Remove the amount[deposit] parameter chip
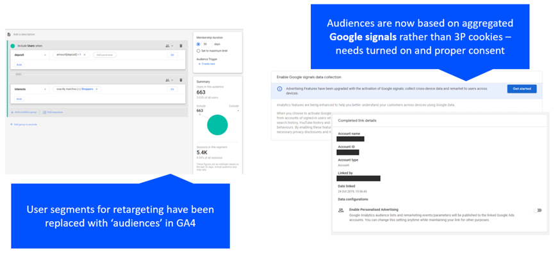Viewport: 560px width, 255px height. pyautogui.click(x=85, y=55)
